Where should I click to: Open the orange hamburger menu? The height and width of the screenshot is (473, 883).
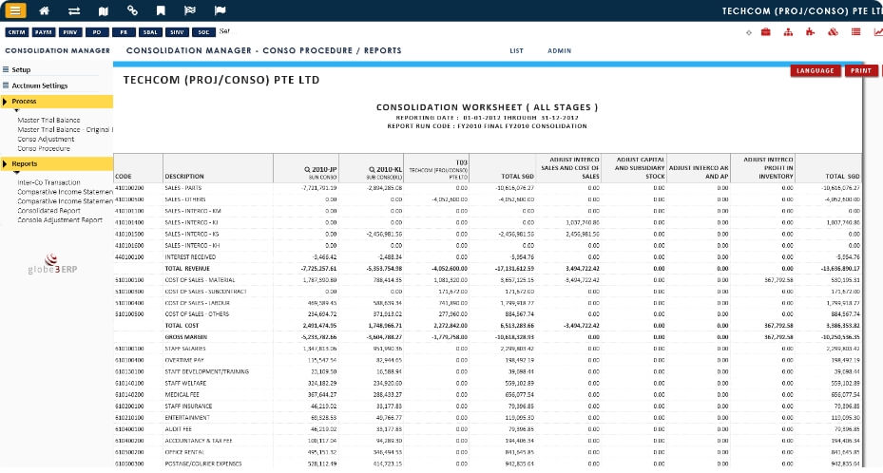pyautogui.click(x=15, y=10)
